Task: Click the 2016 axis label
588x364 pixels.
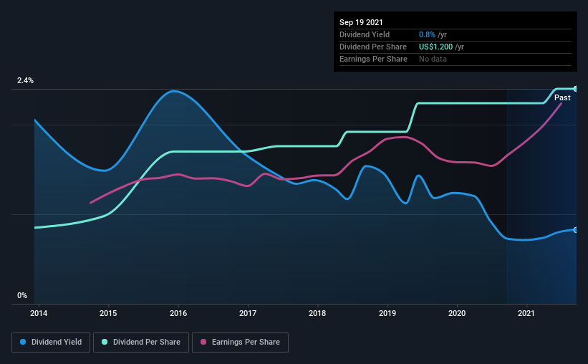Action: pyautogui.click(x=178, y=313)
